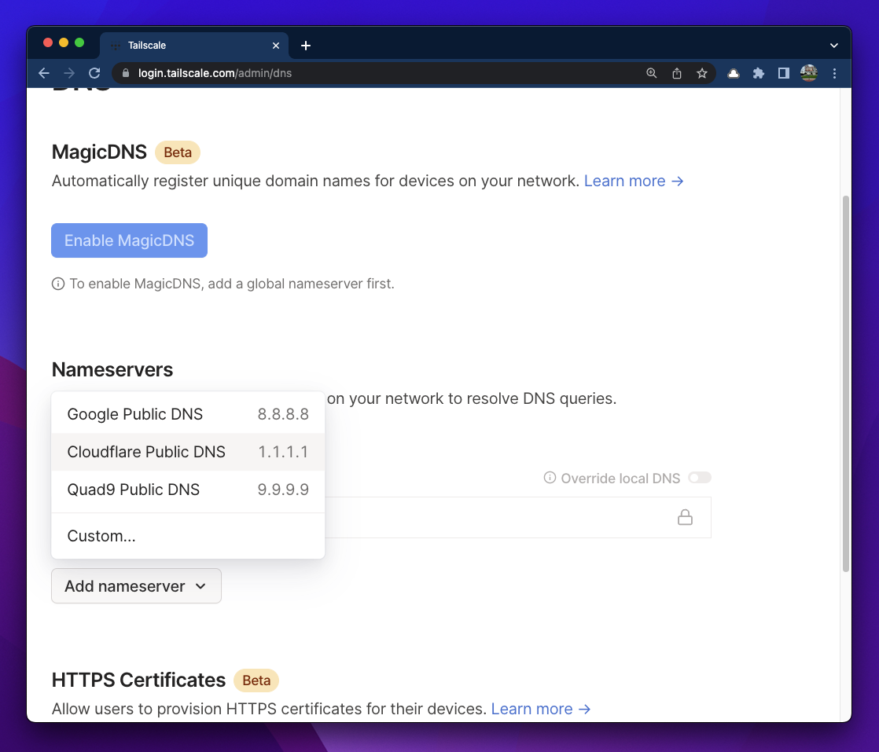Open the Extensions puzzle icon
879x752 pixels.
click(758, 73)
